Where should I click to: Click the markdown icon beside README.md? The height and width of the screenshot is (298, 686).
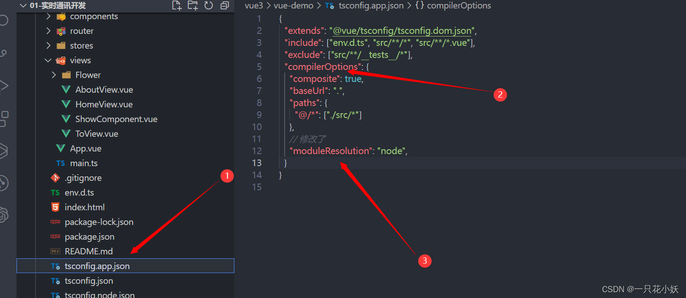[55, 251]
